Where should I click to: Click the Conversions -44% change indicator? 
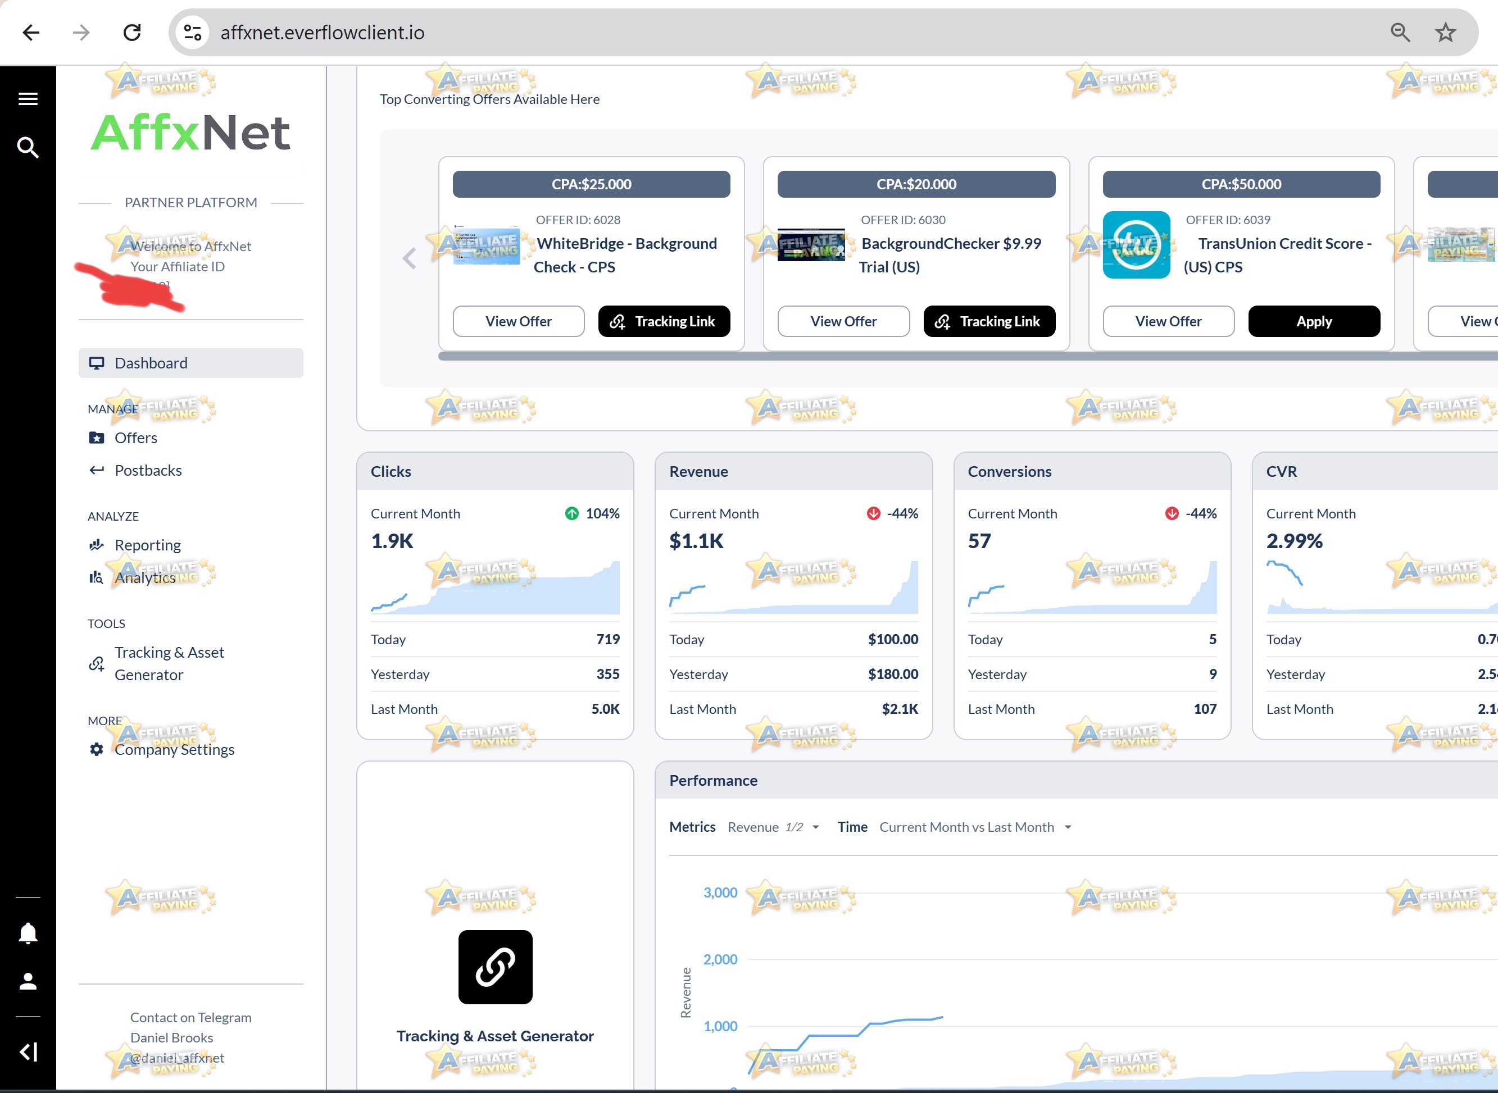pos(1191,513)
